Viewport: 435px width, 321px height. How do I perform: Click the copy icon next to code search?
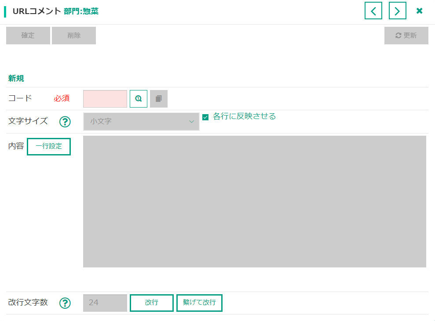coord(159,99)
